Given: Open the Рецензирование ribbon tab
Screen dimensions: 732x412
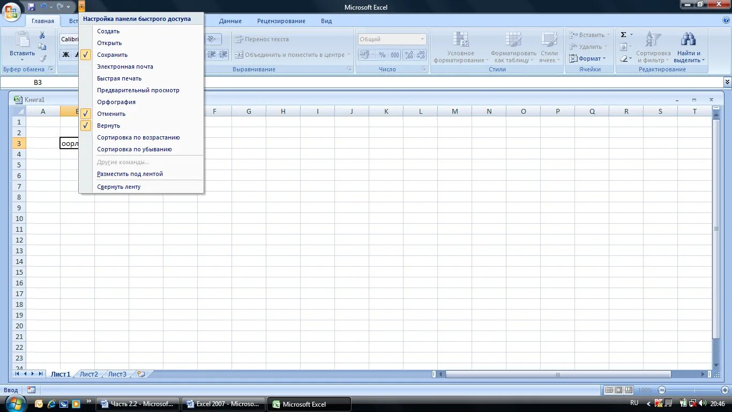Looking at the screenshot, I should [281, 21].
